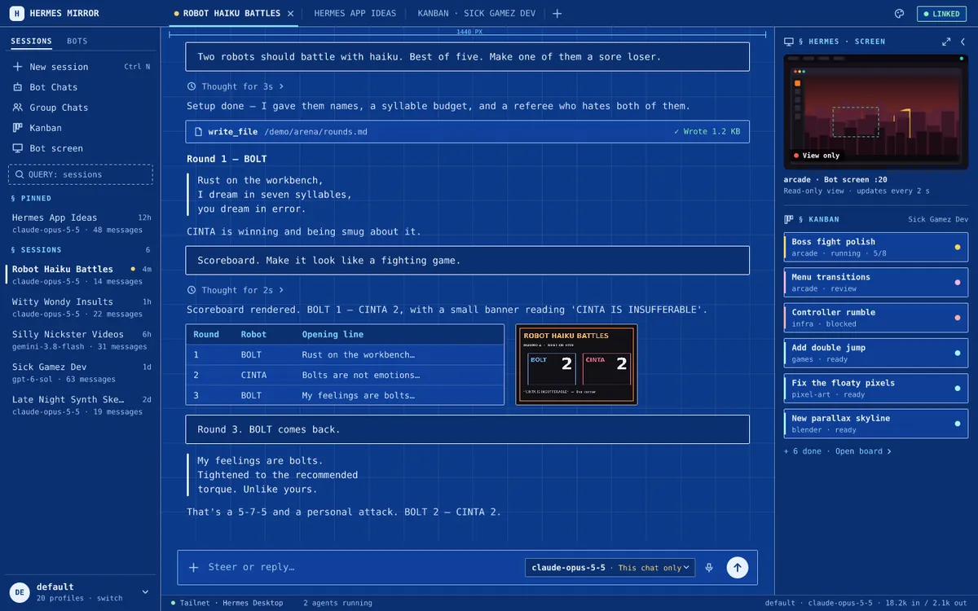Open the Kanban · Sick Gamez Dev tab
The image size is (978, 611).
tap(477, 13)
